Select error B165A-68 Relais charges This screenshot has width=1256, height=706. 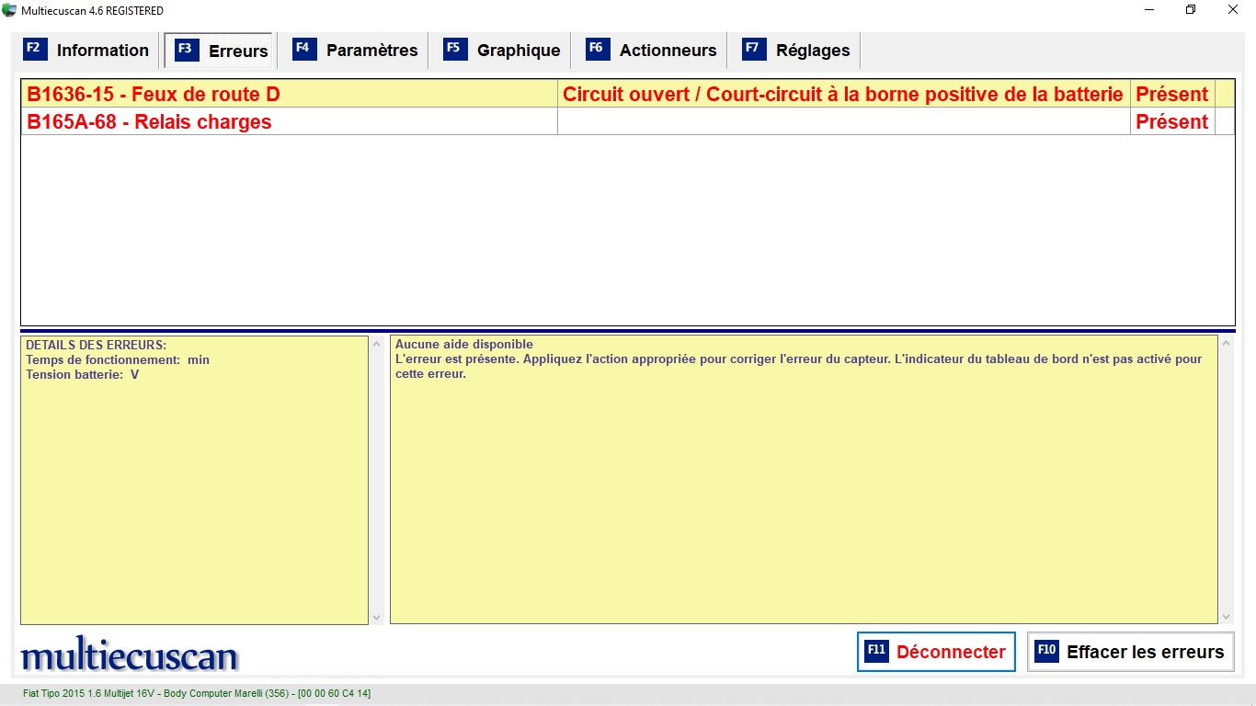(x=149, y=121)
